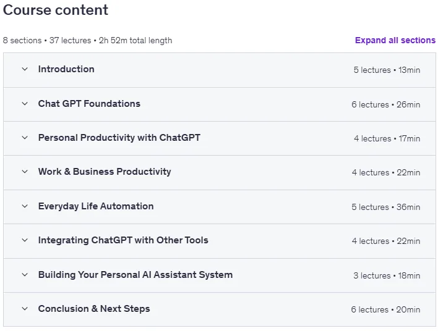438x331 pixels.
Task: Expand Chat GPT Foundations chevron
Action: 25,104
